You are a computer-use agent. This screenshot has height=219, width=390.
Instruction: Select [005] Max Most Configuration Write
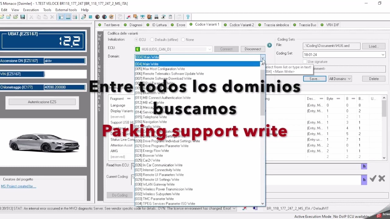pos(197,69)
